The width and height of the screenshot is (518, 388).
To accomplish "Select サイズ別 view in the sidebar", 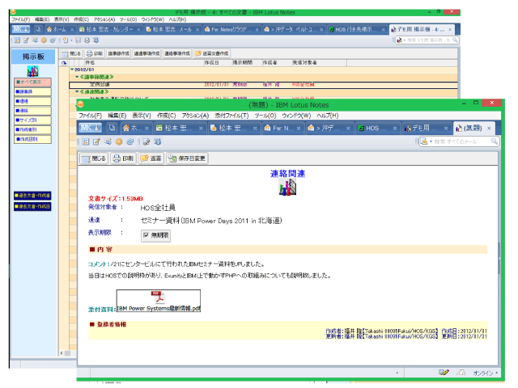I will tap(32, 120).
